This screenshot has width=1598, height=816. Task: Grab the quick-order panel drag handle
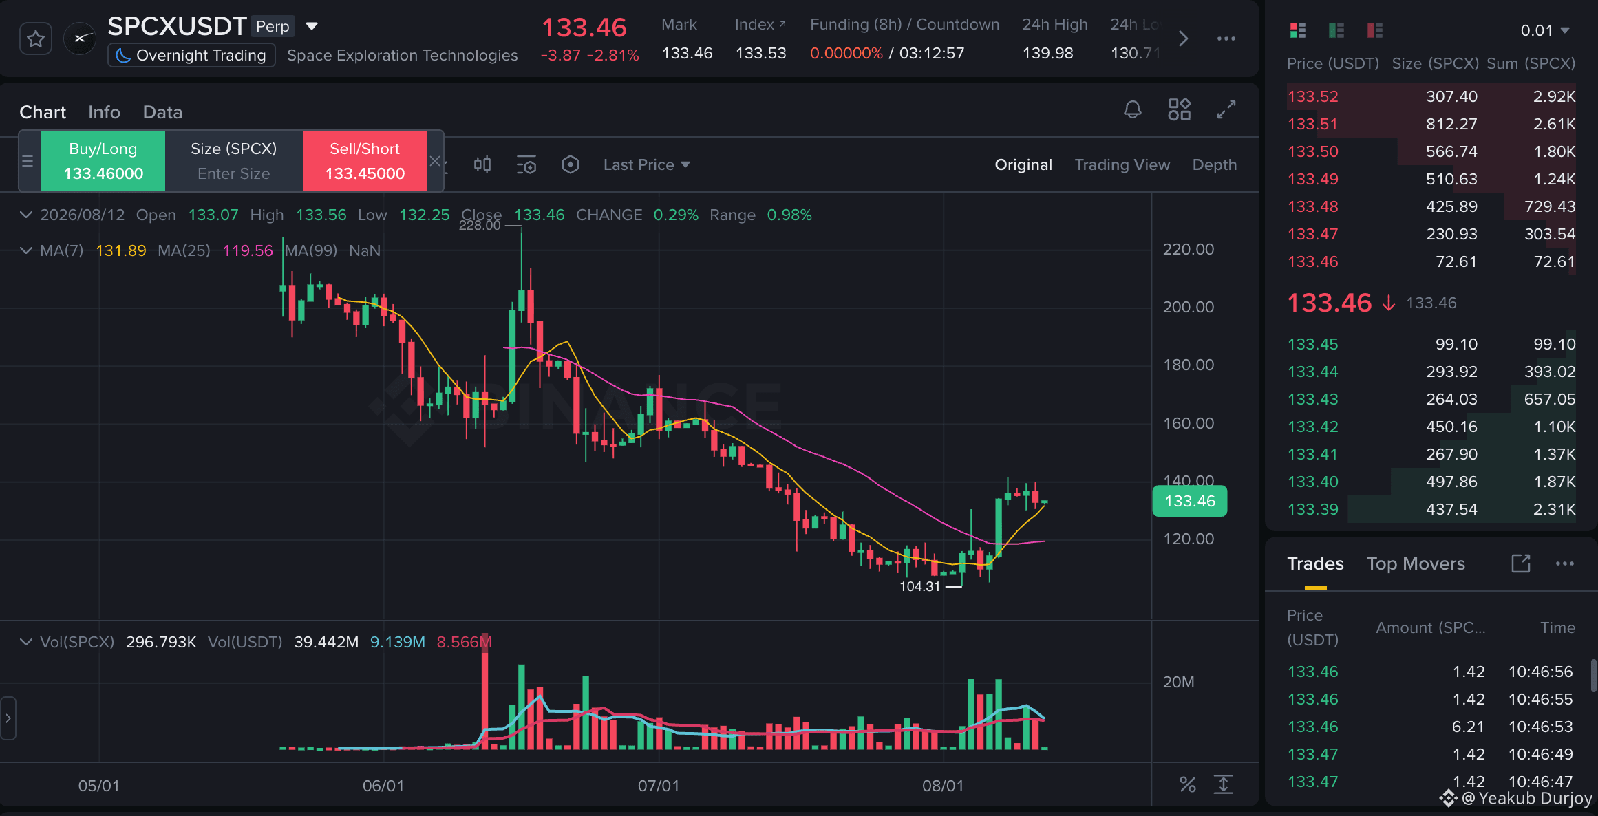(x=28, y=161)
